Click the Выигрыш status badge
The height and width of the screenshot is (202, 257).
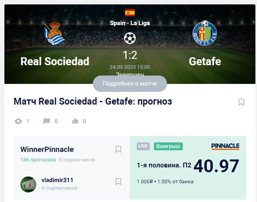click(168, 146)
